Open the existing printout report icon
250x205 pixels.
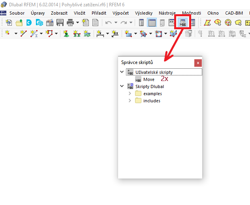click(95, 23)
